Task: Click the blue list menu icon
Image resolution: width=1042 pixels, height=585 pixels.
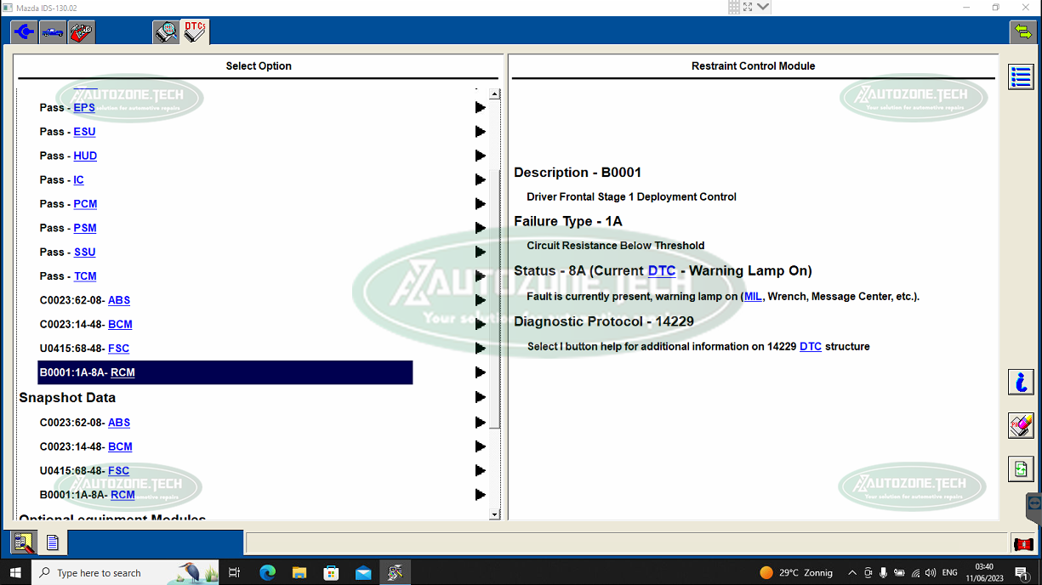Action: [x=1021, y=77]
